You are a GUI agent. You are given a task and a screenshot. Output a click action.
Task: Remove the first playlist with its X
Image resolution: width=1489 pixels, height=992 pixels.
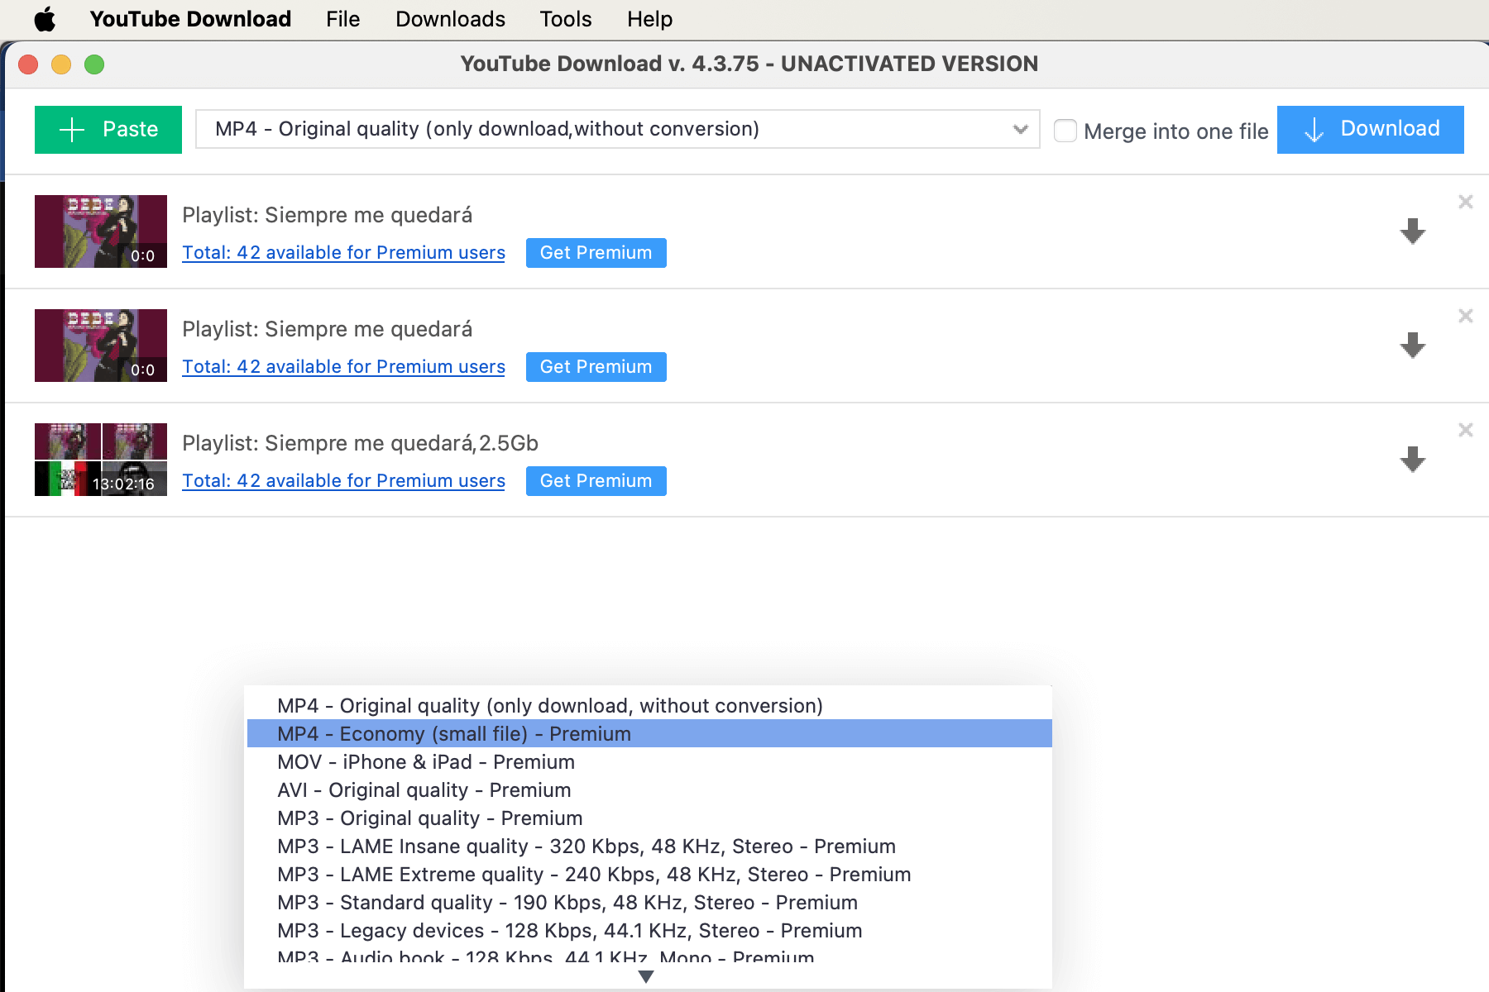click(1465, 202)
